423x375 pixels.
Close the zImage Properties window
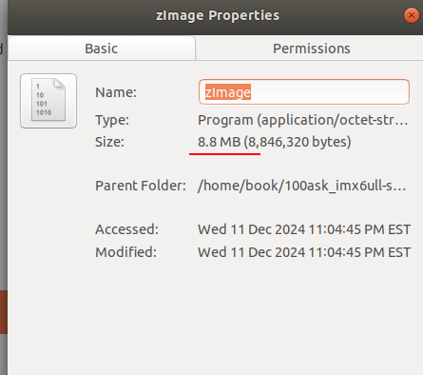pyautogui.click(x=412, y=15)
